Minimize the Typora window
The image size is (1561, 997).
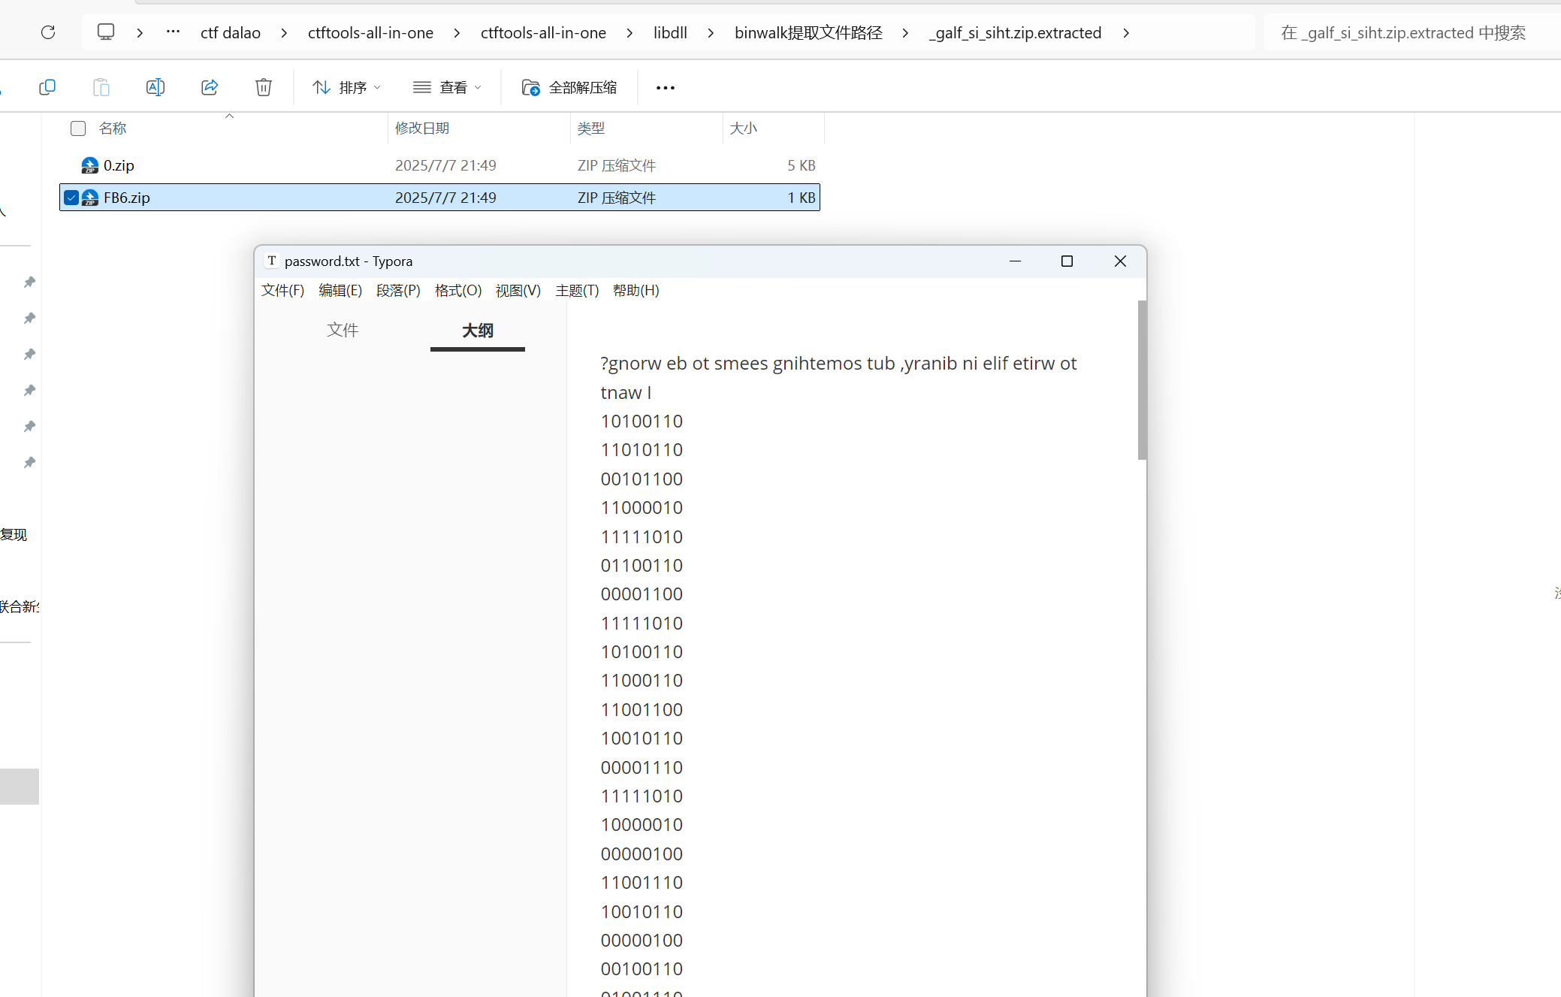point(1015,261)
